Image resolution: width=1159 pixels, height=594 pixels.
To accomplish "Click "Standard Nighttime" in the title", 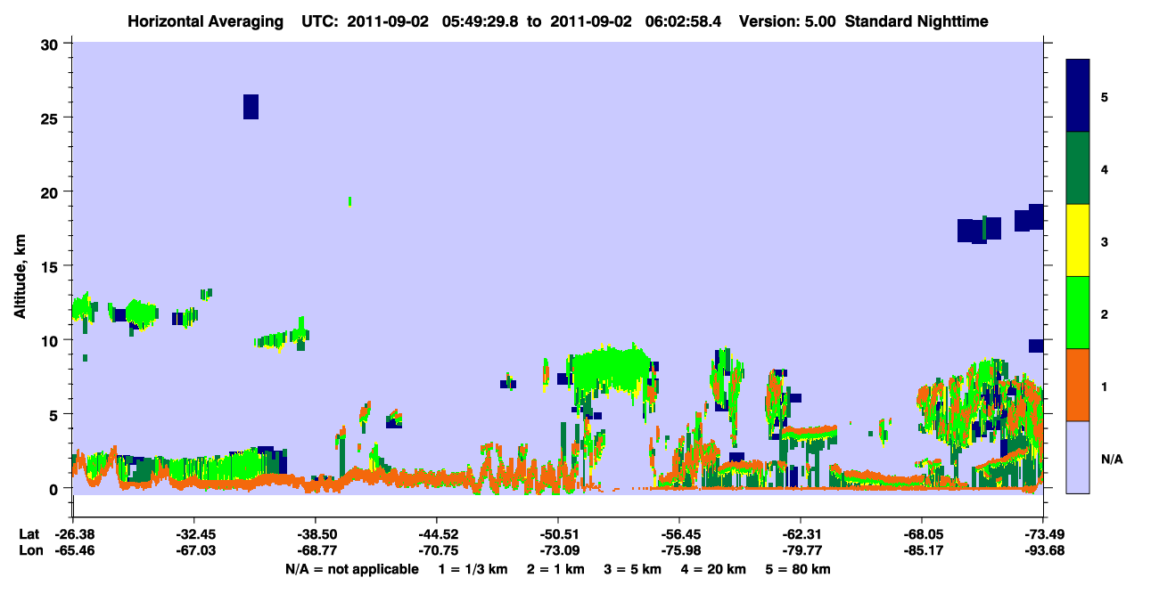I will pos(917,21).
